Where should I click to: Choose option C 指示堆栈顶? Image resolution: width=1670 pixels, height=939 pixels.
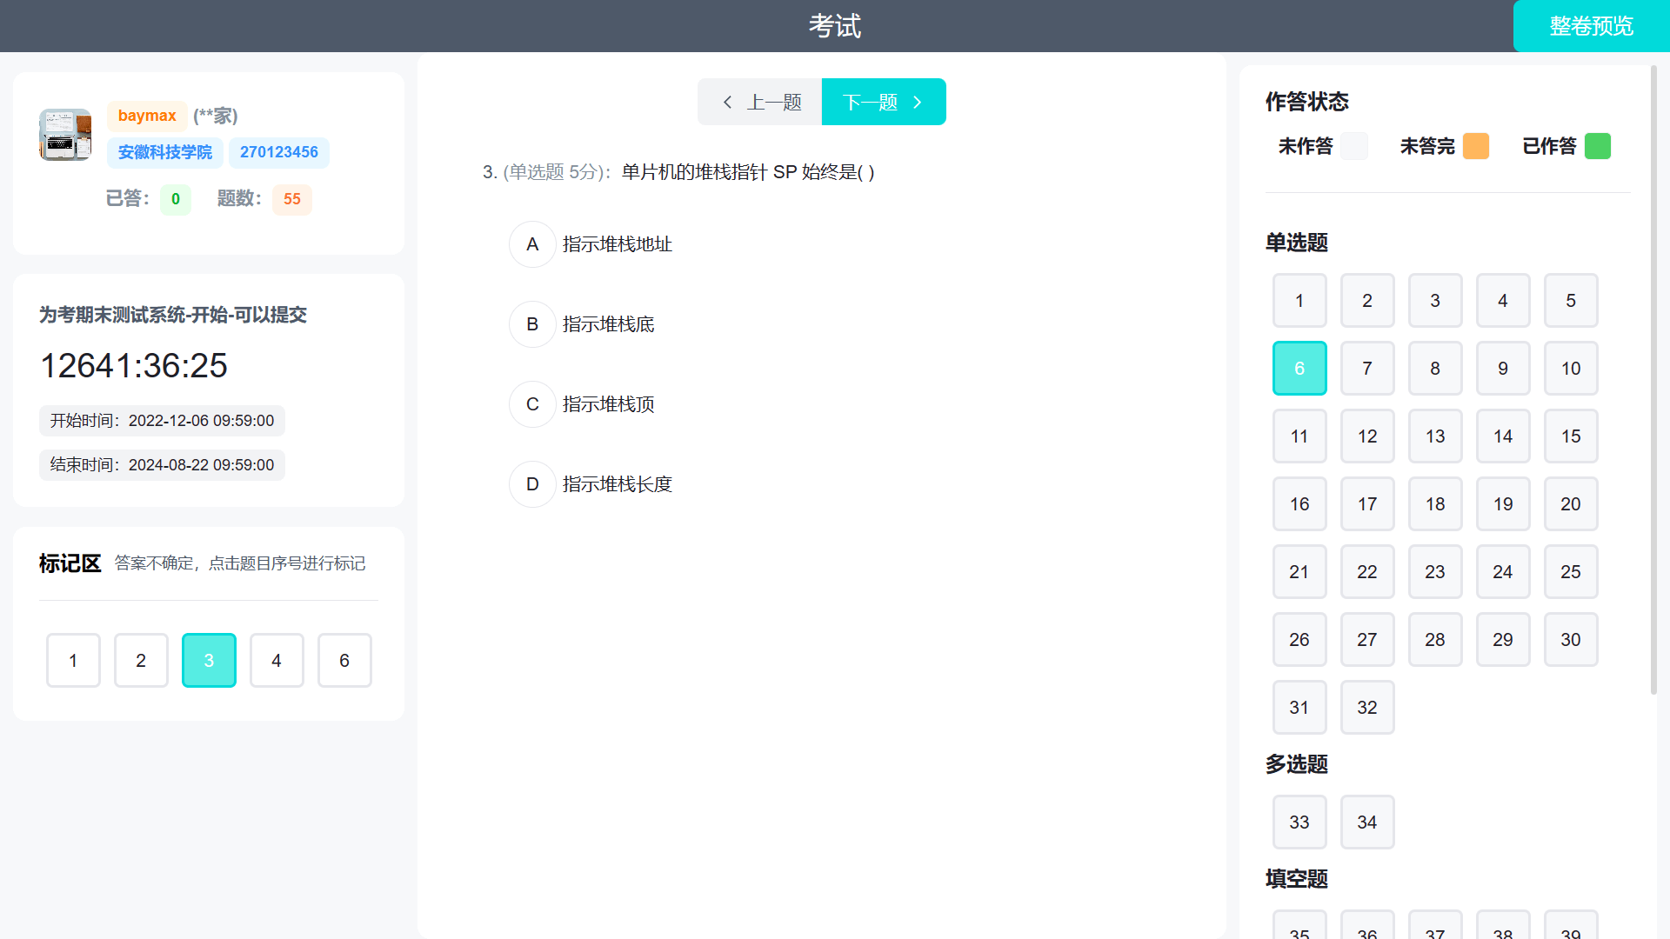[532, 404]
